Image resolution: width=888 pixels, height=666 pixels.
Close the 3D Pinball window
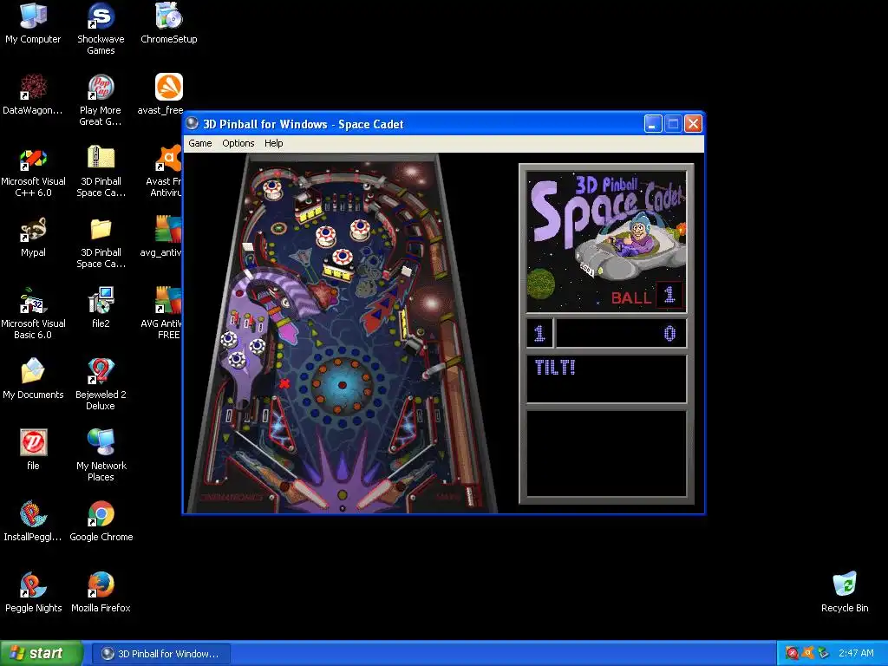pos(693,124)
